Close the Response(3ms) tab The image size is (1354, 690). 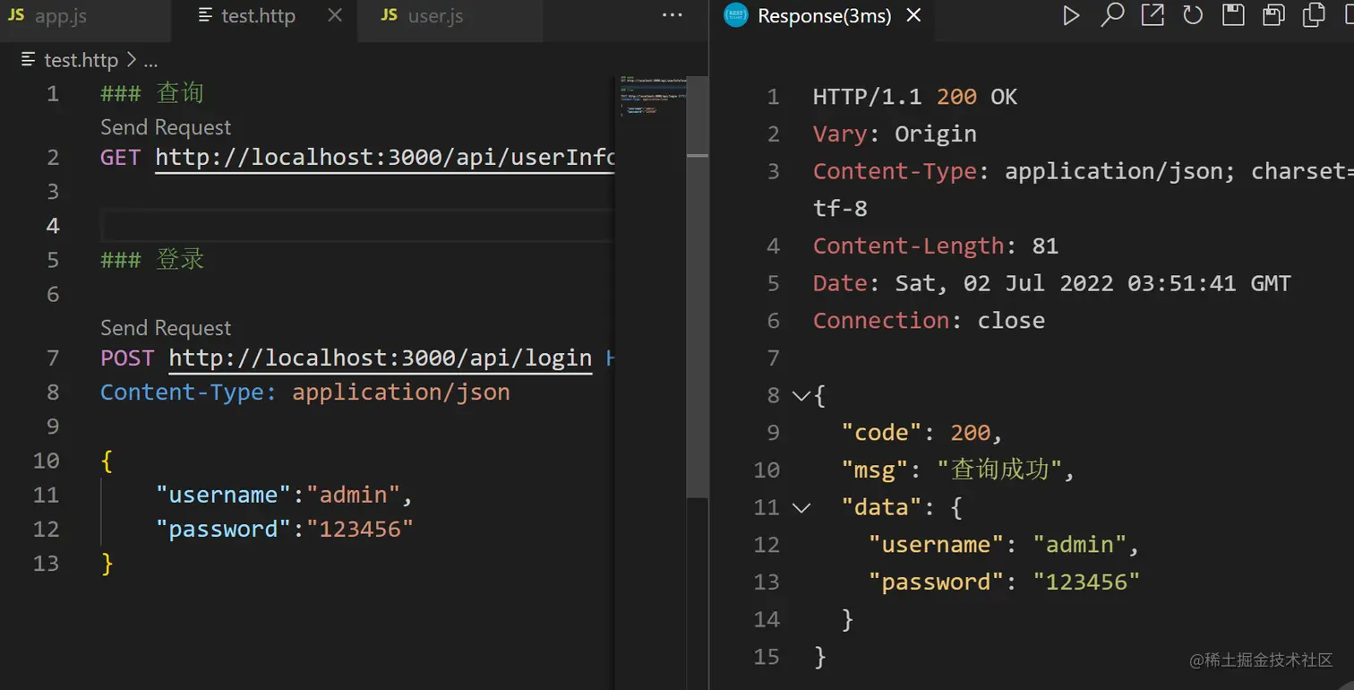[914, 16]
